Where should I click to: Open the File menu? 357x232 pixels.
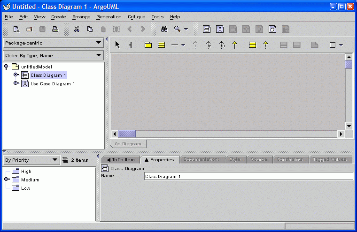(8, 17)
